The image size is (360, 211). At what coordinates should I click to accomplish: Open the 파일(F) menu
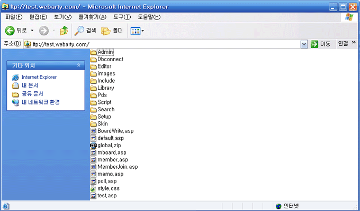point(14,17)
